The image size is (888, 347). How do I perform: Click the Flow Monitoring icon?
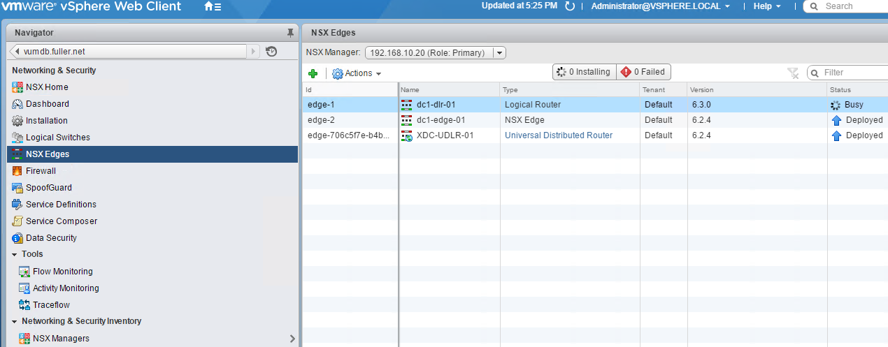click(x=24, y=272)
